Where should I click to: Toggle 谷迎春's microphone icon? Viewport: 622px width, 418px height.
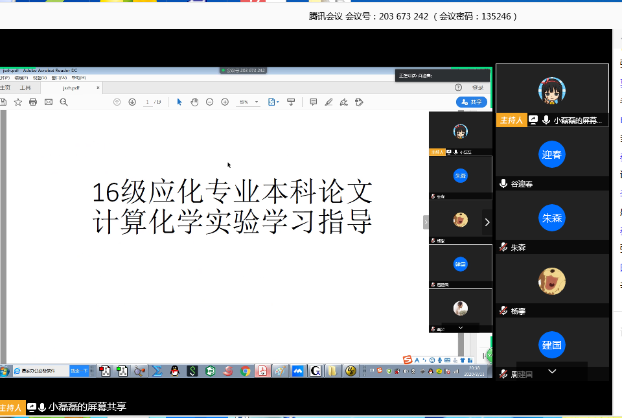[x=503, y=184]
